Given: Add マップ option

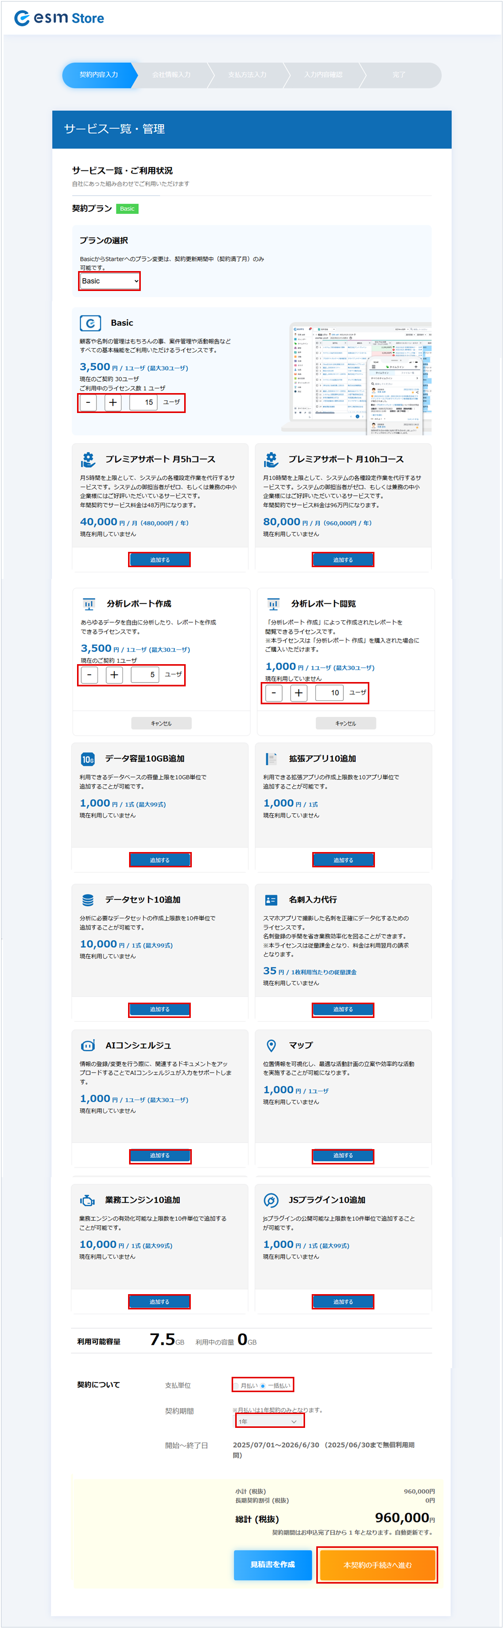Looking at the screenshot, I should (x=342, y=1156).
